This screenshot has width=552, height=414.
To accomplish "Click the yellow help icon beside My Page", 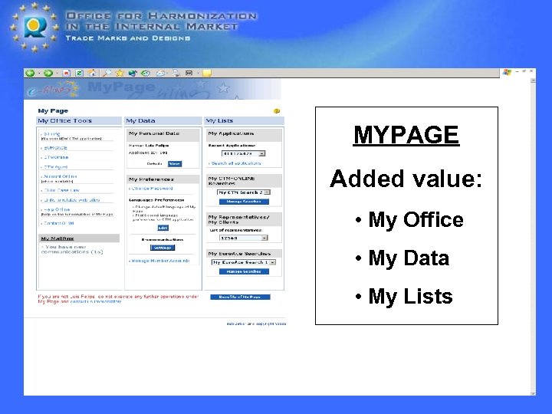I will [277, 111].
